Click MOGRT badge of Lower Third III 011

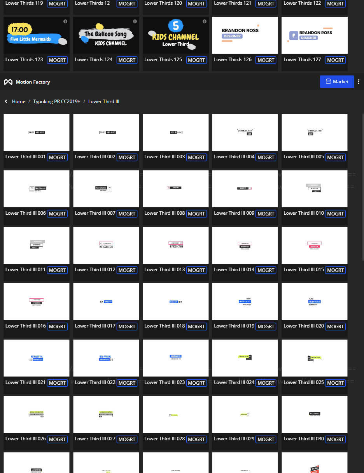[57, 270]
